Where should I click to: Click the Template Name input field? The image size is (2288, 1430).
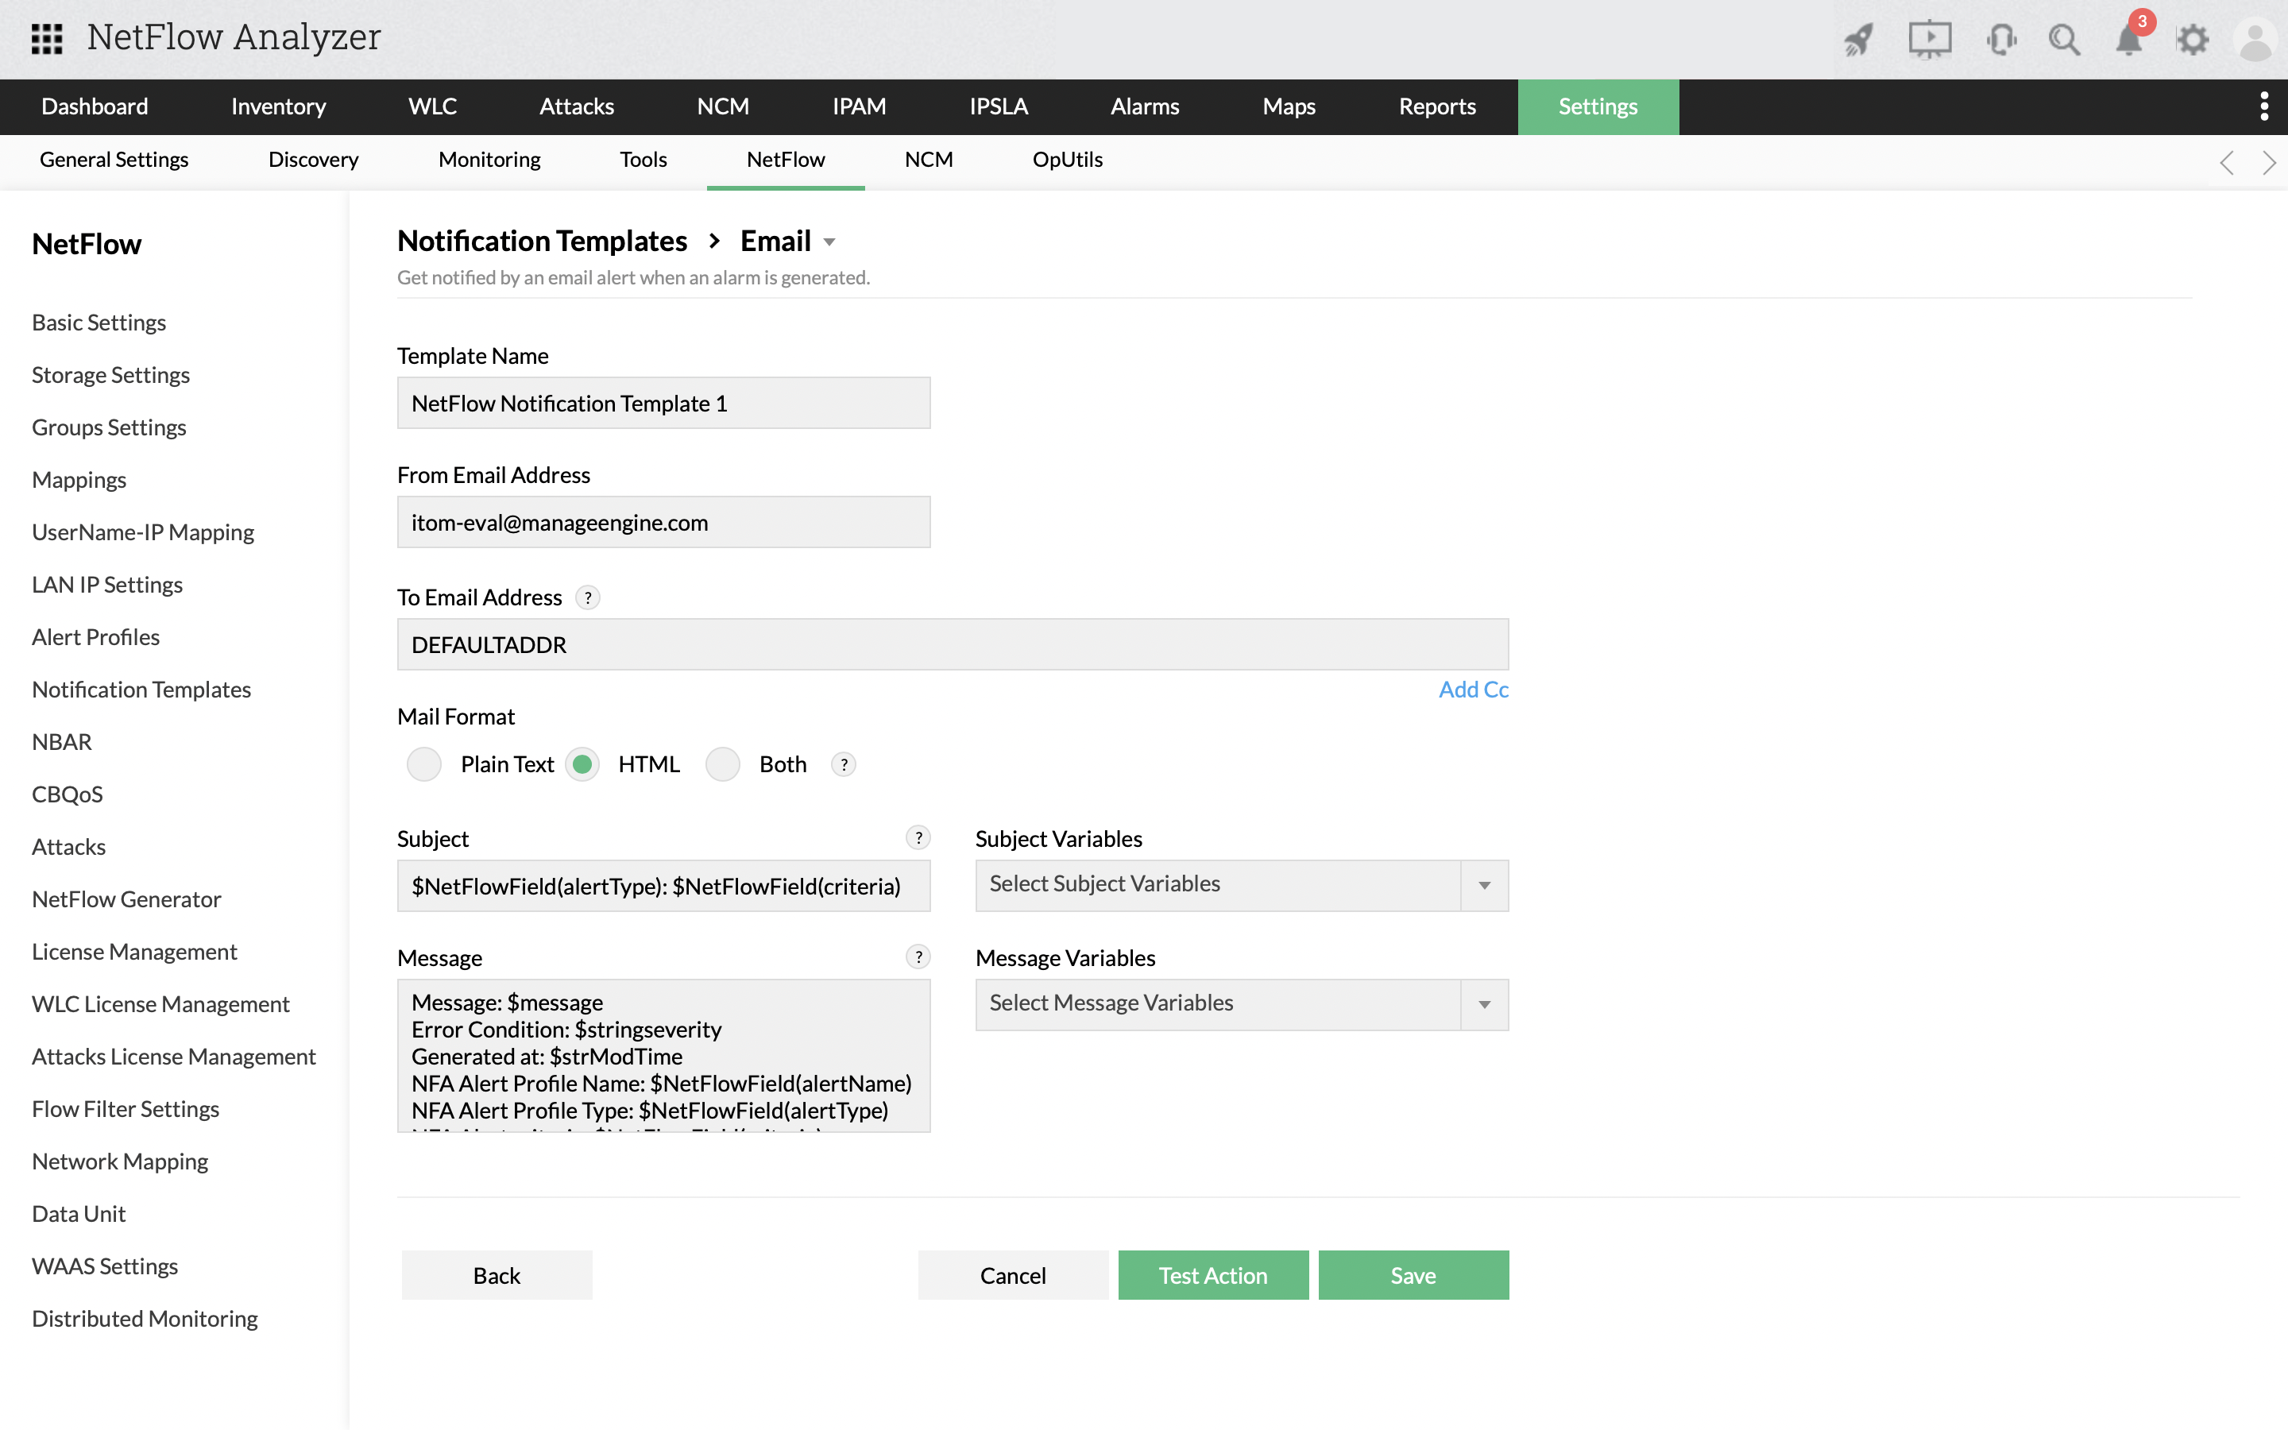663,404
